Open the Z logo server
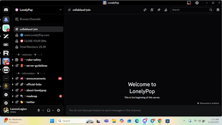 point(6,36)
